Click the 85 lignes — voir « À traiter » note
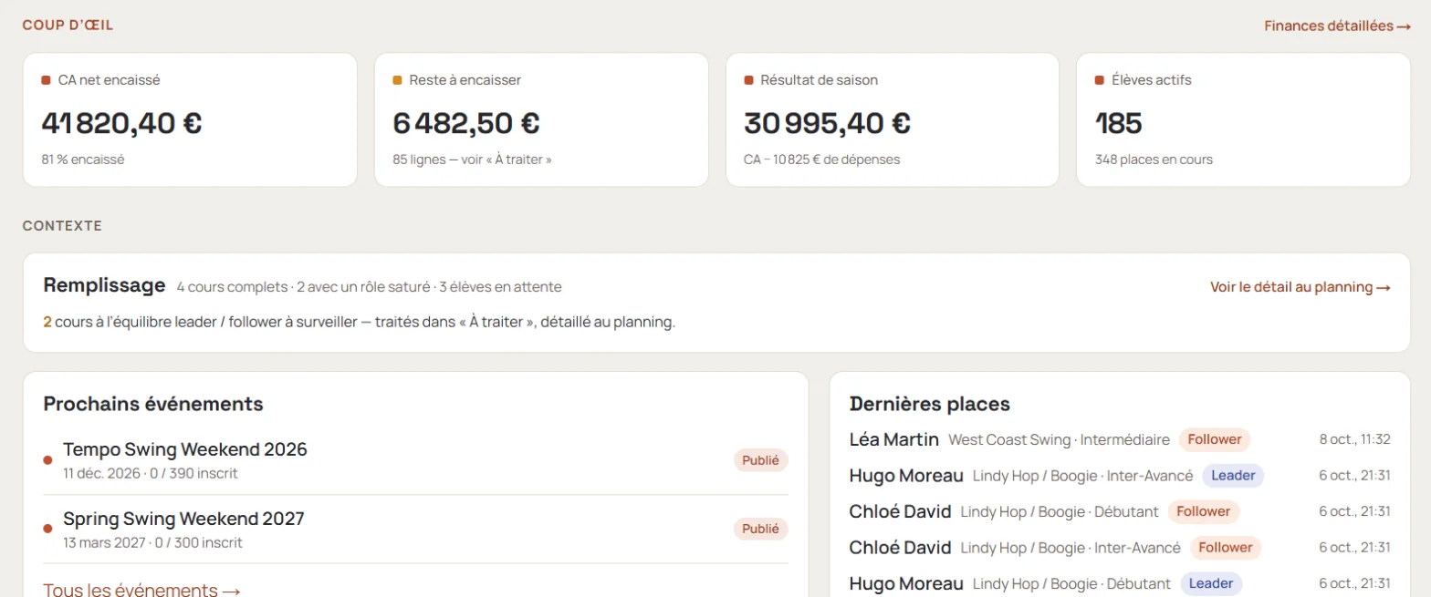 (x=473, y=159)
